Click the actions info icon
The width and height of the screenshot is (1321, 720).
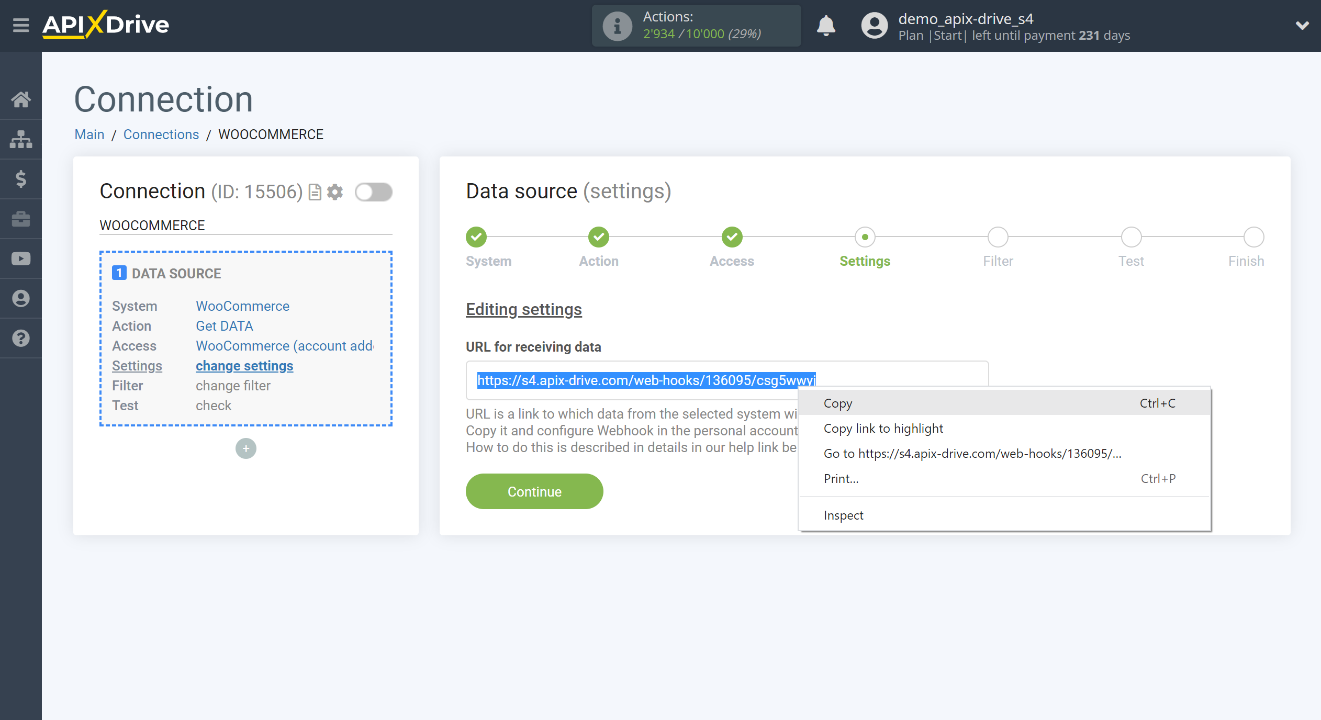[618, 26]
